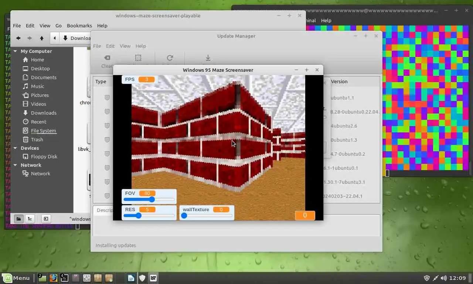Click the FPS readout in the maze window
This screenshot has height=284, width=473.
tap(140, 80)
